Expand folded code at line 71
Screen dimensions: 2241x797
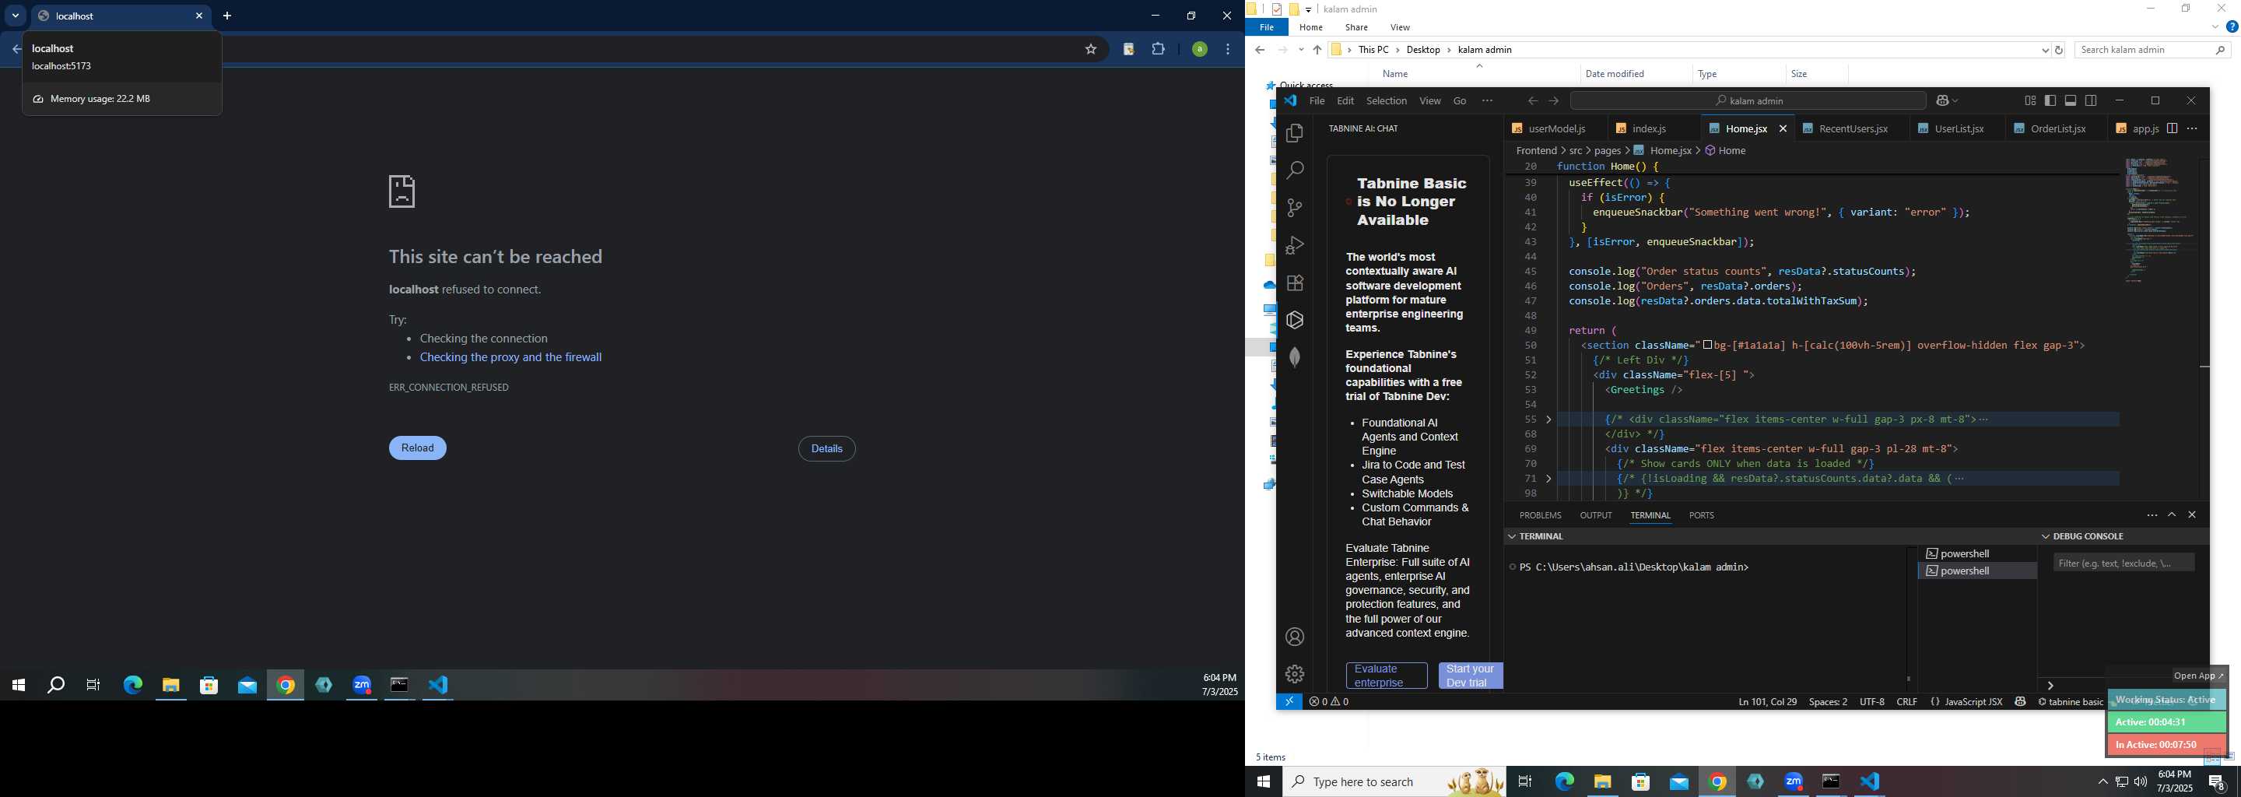click(1548, 479)
